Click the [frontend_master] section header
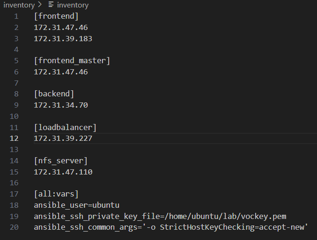Image resolution: width=317 pixels, height=240 pixels. click(72, 61)
